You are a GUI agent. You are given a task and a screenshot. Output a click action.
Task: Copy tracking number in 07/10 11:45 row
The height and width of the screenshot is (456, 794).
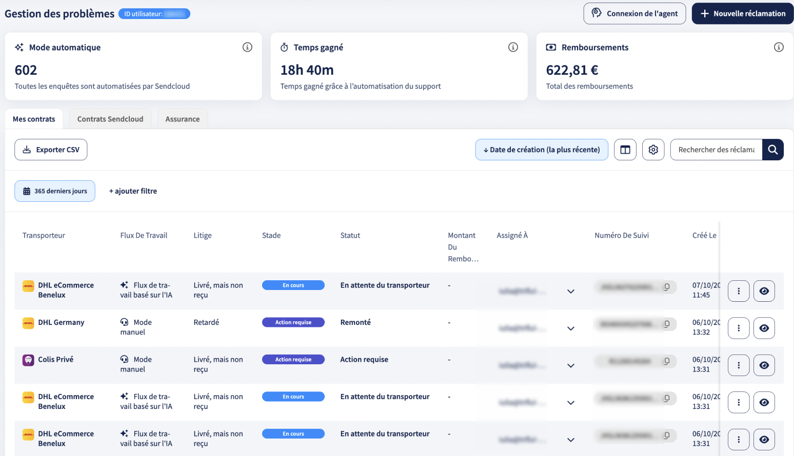tap(667, 287)
